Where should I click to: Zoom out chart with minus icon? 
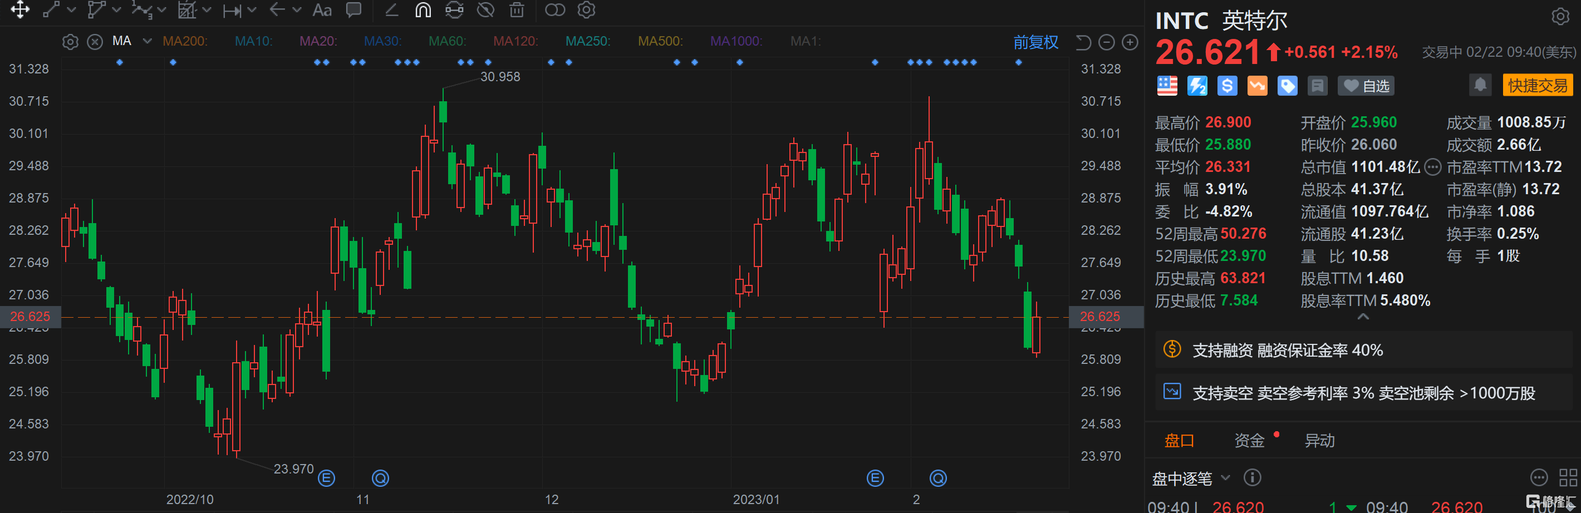1106,42
